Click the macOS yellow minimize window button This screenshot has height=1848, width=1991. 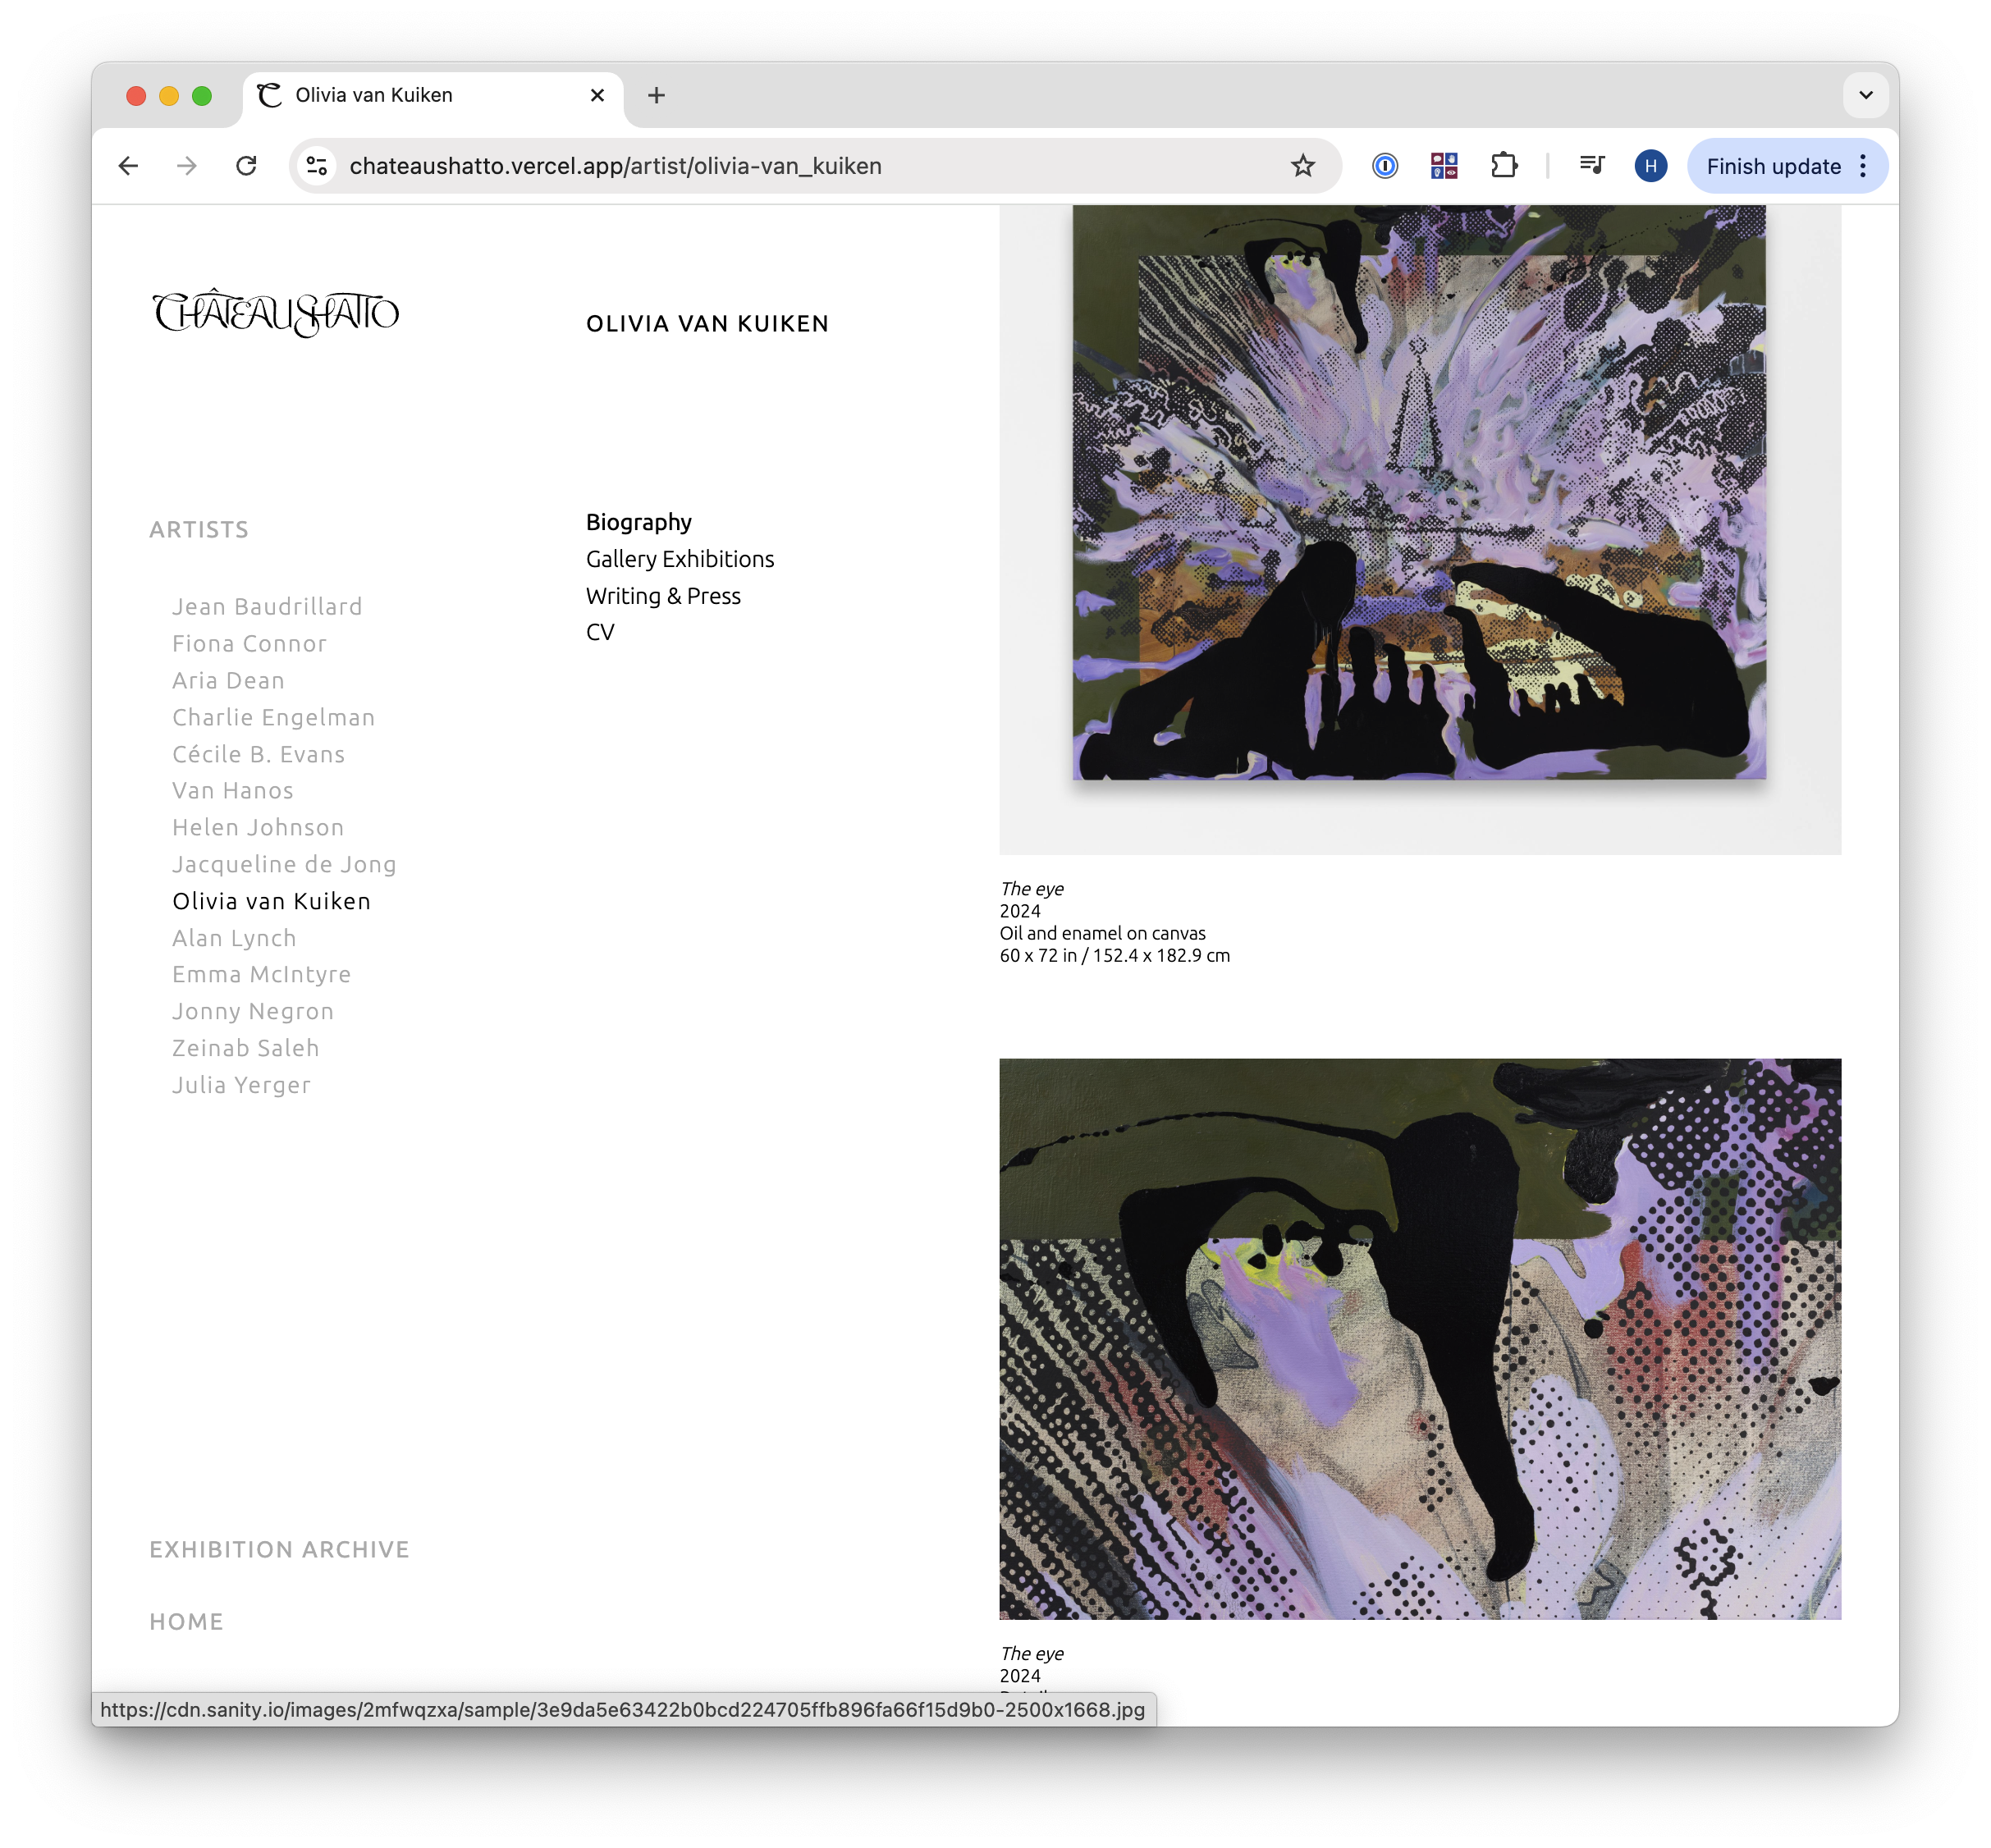[169, 95]
